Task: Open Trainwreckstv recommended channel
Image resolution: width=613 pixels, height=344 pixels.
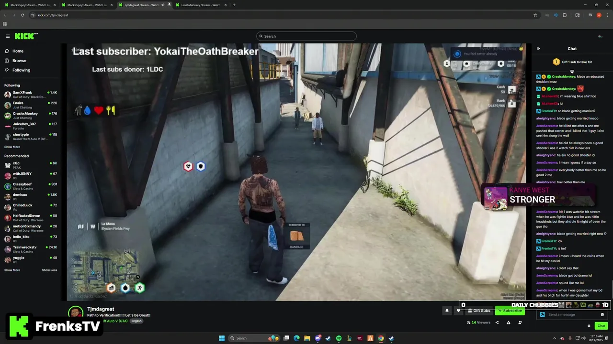Action: pos(30,249)
